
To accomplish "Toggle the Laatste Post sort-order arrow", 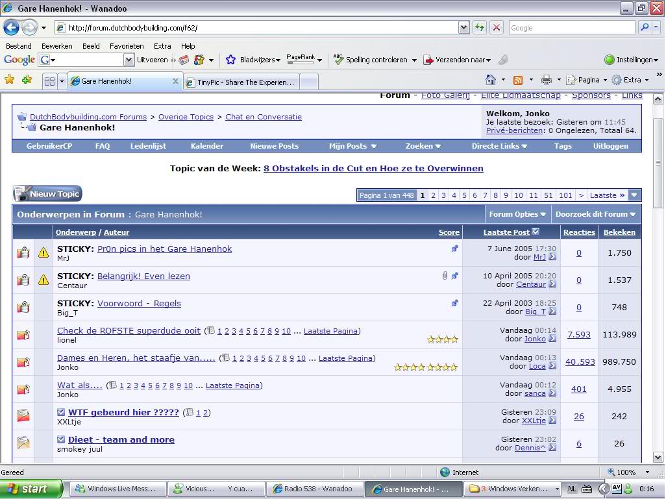I will pyautogui.click(x=536, y=232).
